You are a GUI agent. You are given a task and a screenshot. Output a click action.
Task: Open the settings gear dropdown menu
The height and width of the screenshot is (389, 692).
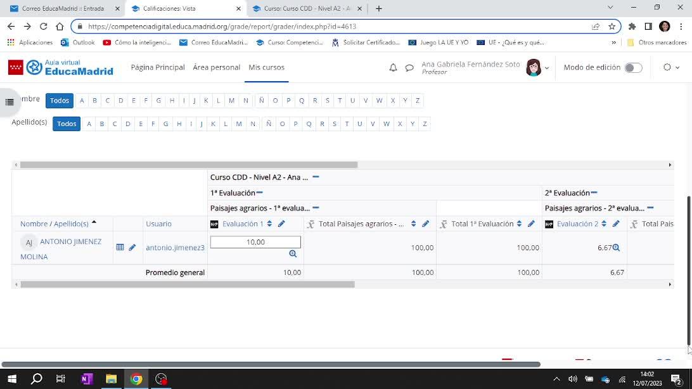[671, 68]
